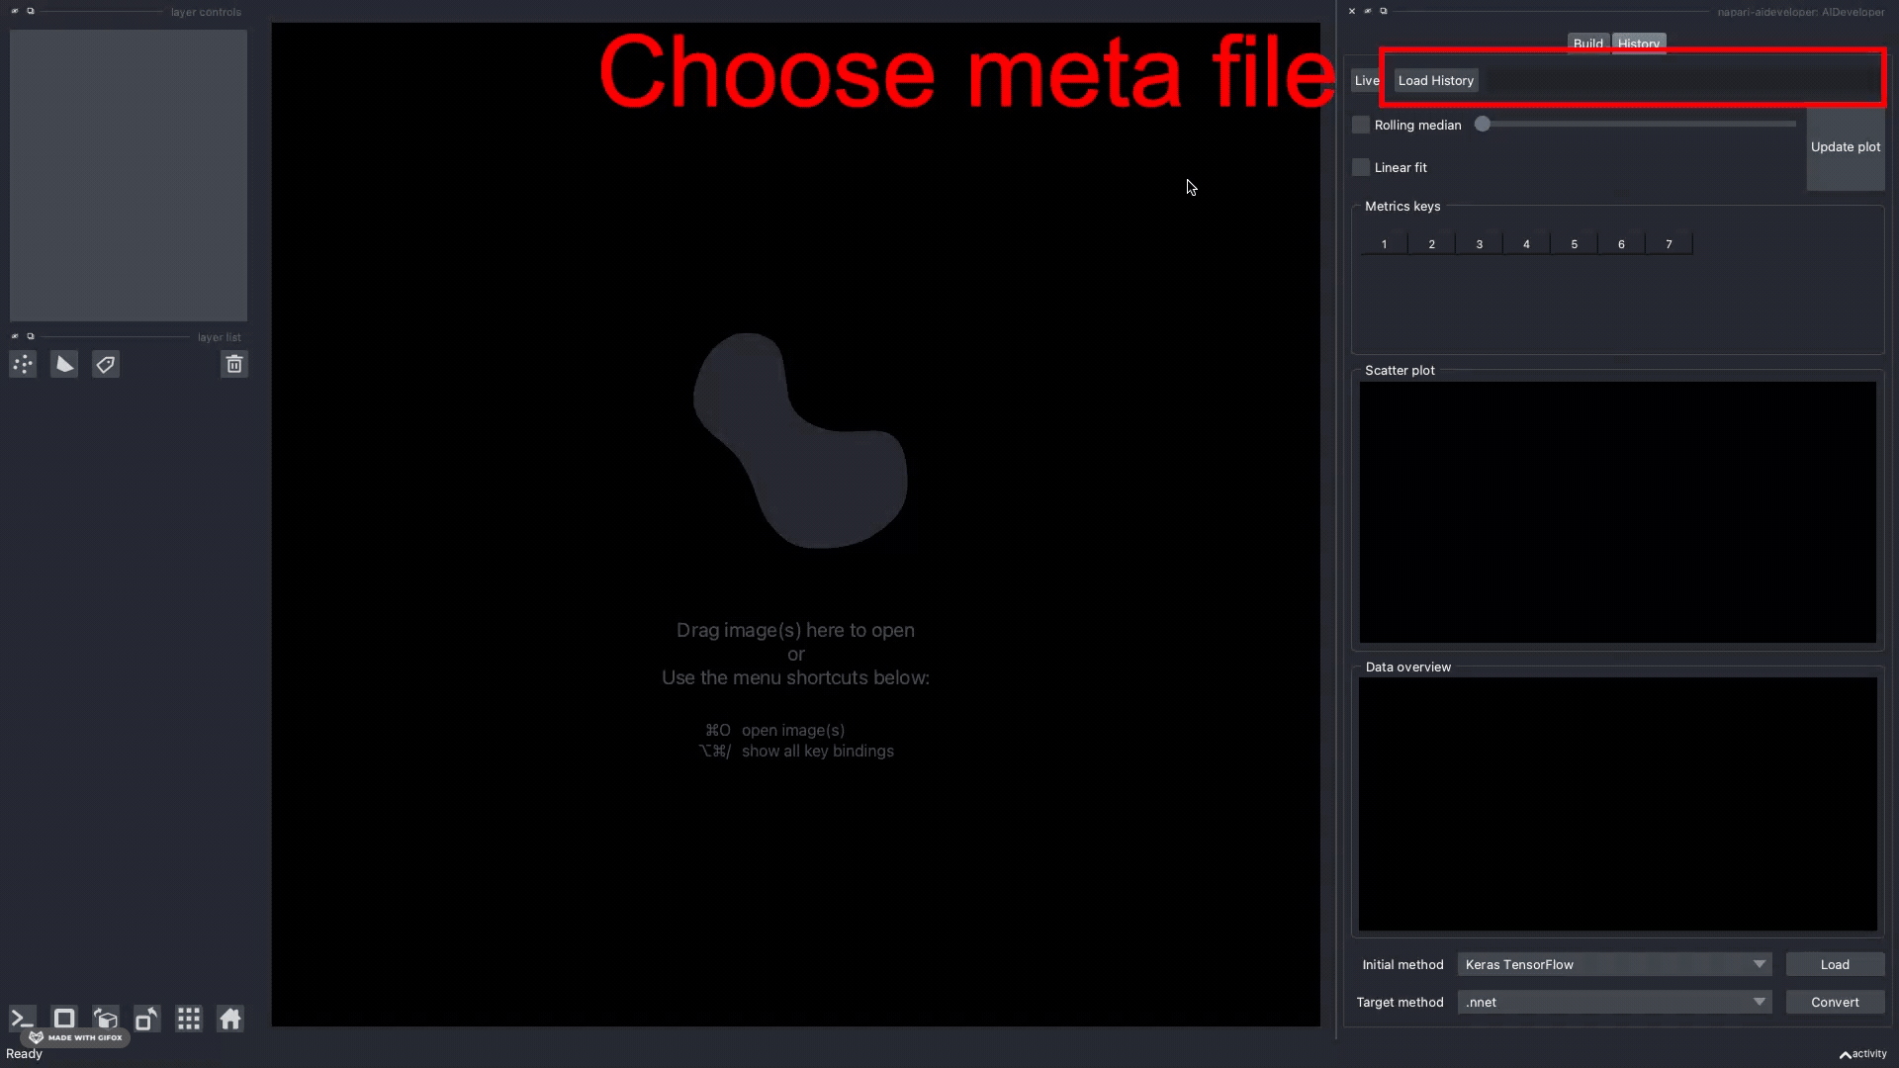1899x1068 pixels.
Task: Delete selected layers with trash icon
Action: [x=234, y=365]
